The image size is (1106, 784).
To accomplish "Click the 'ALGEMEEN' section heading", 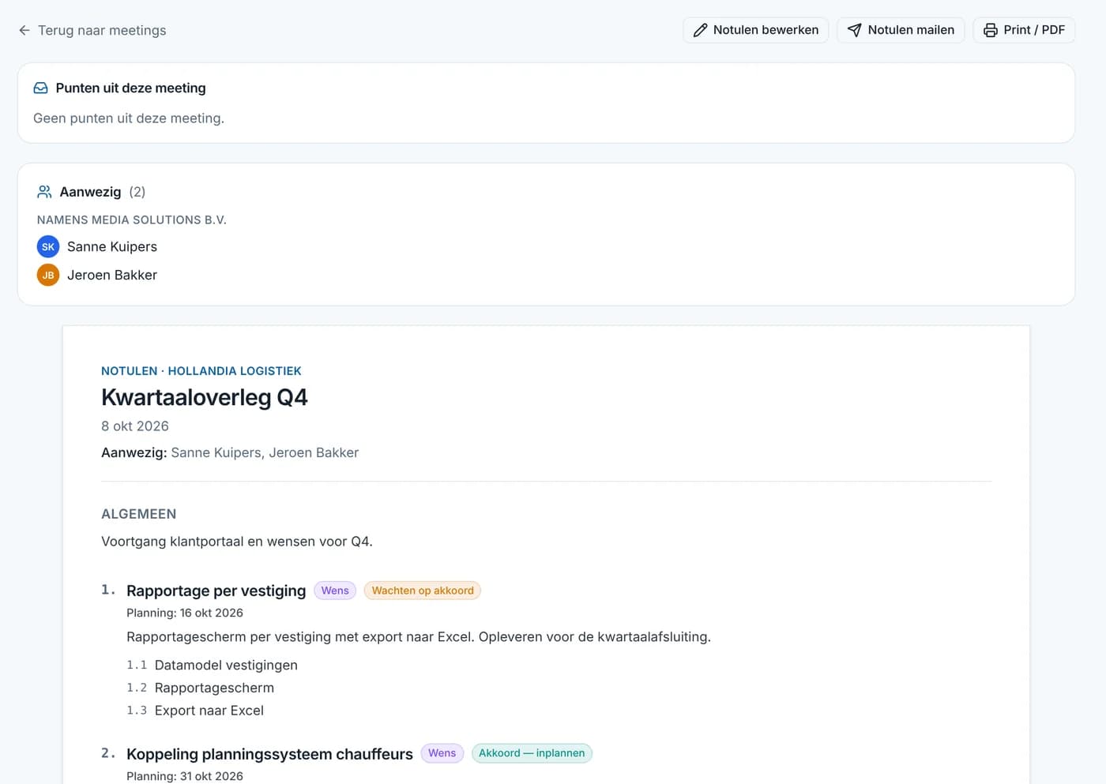I will point(139,514).
